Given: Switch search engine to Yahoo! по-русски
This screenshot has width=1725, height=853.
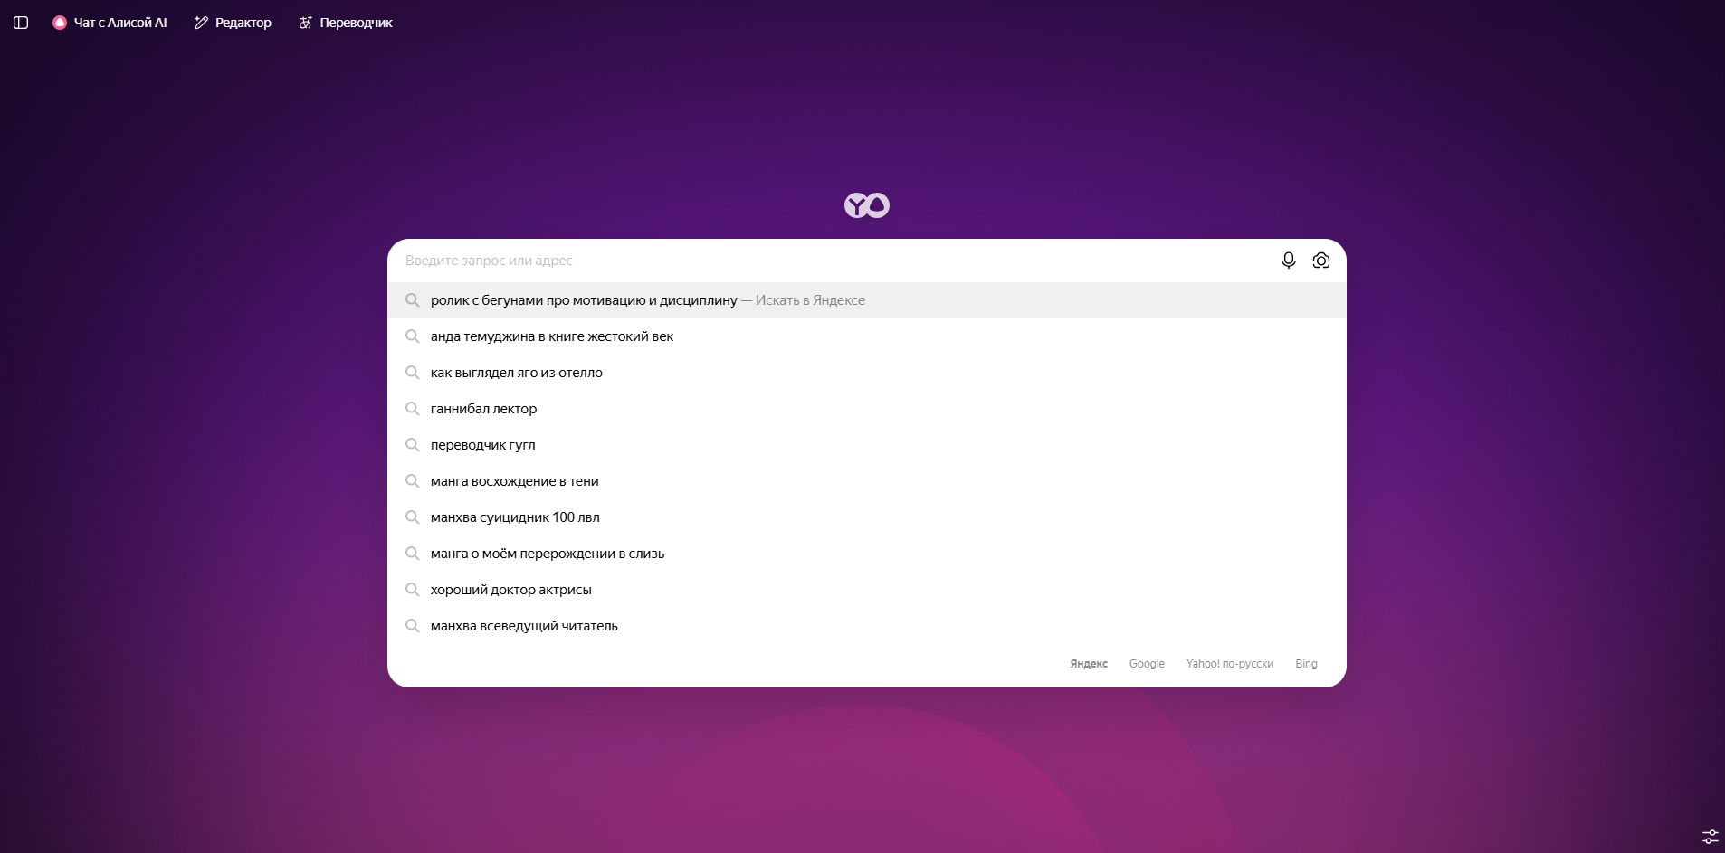Looking at the screenshot, I should 1230,664.
